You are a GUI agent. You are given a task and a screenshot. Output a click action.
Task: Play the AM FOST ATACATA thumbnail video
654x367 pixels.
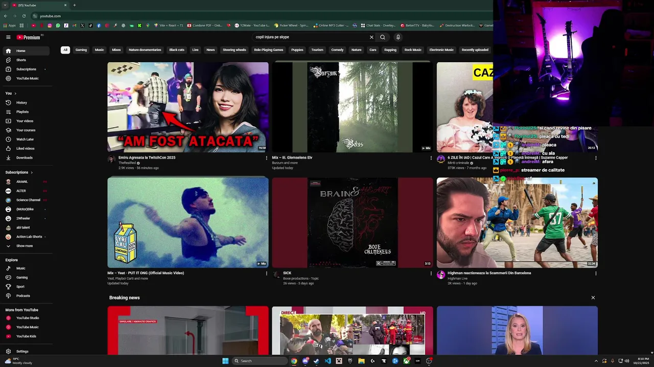point(188,107)
